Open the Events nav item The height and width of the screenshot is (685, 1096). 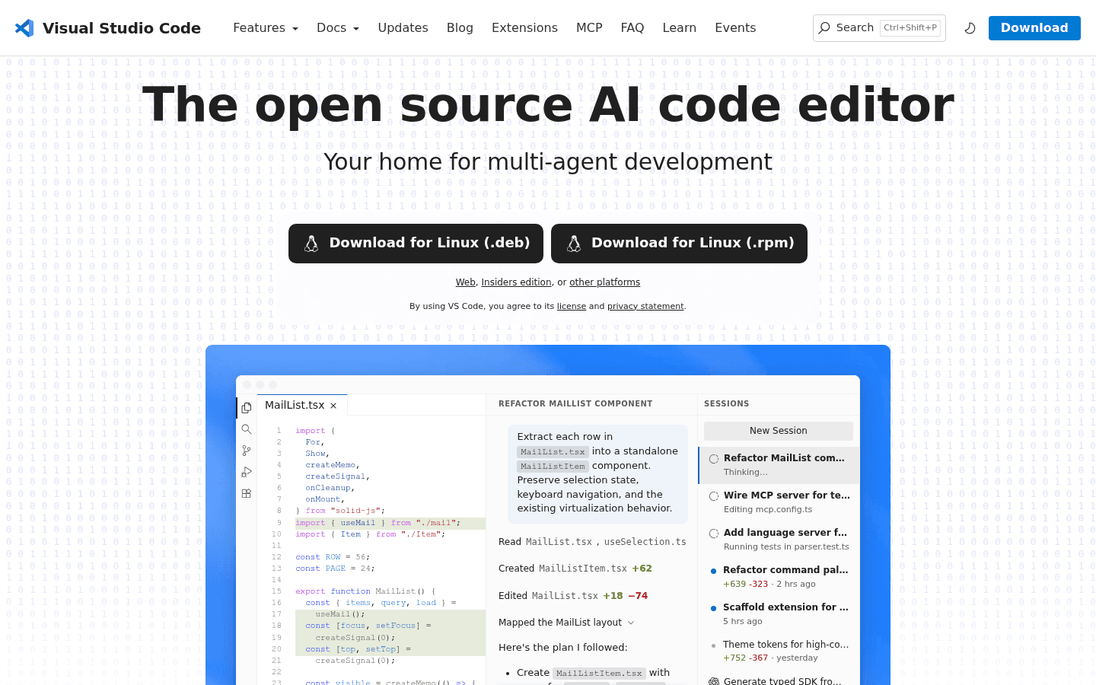tap(735, 28)
